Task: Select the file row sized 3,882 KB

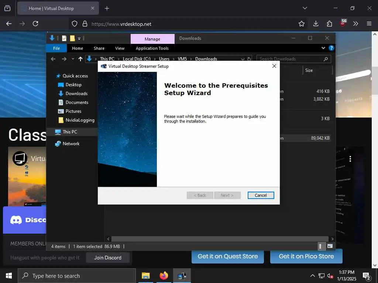Action: point(306,99)
